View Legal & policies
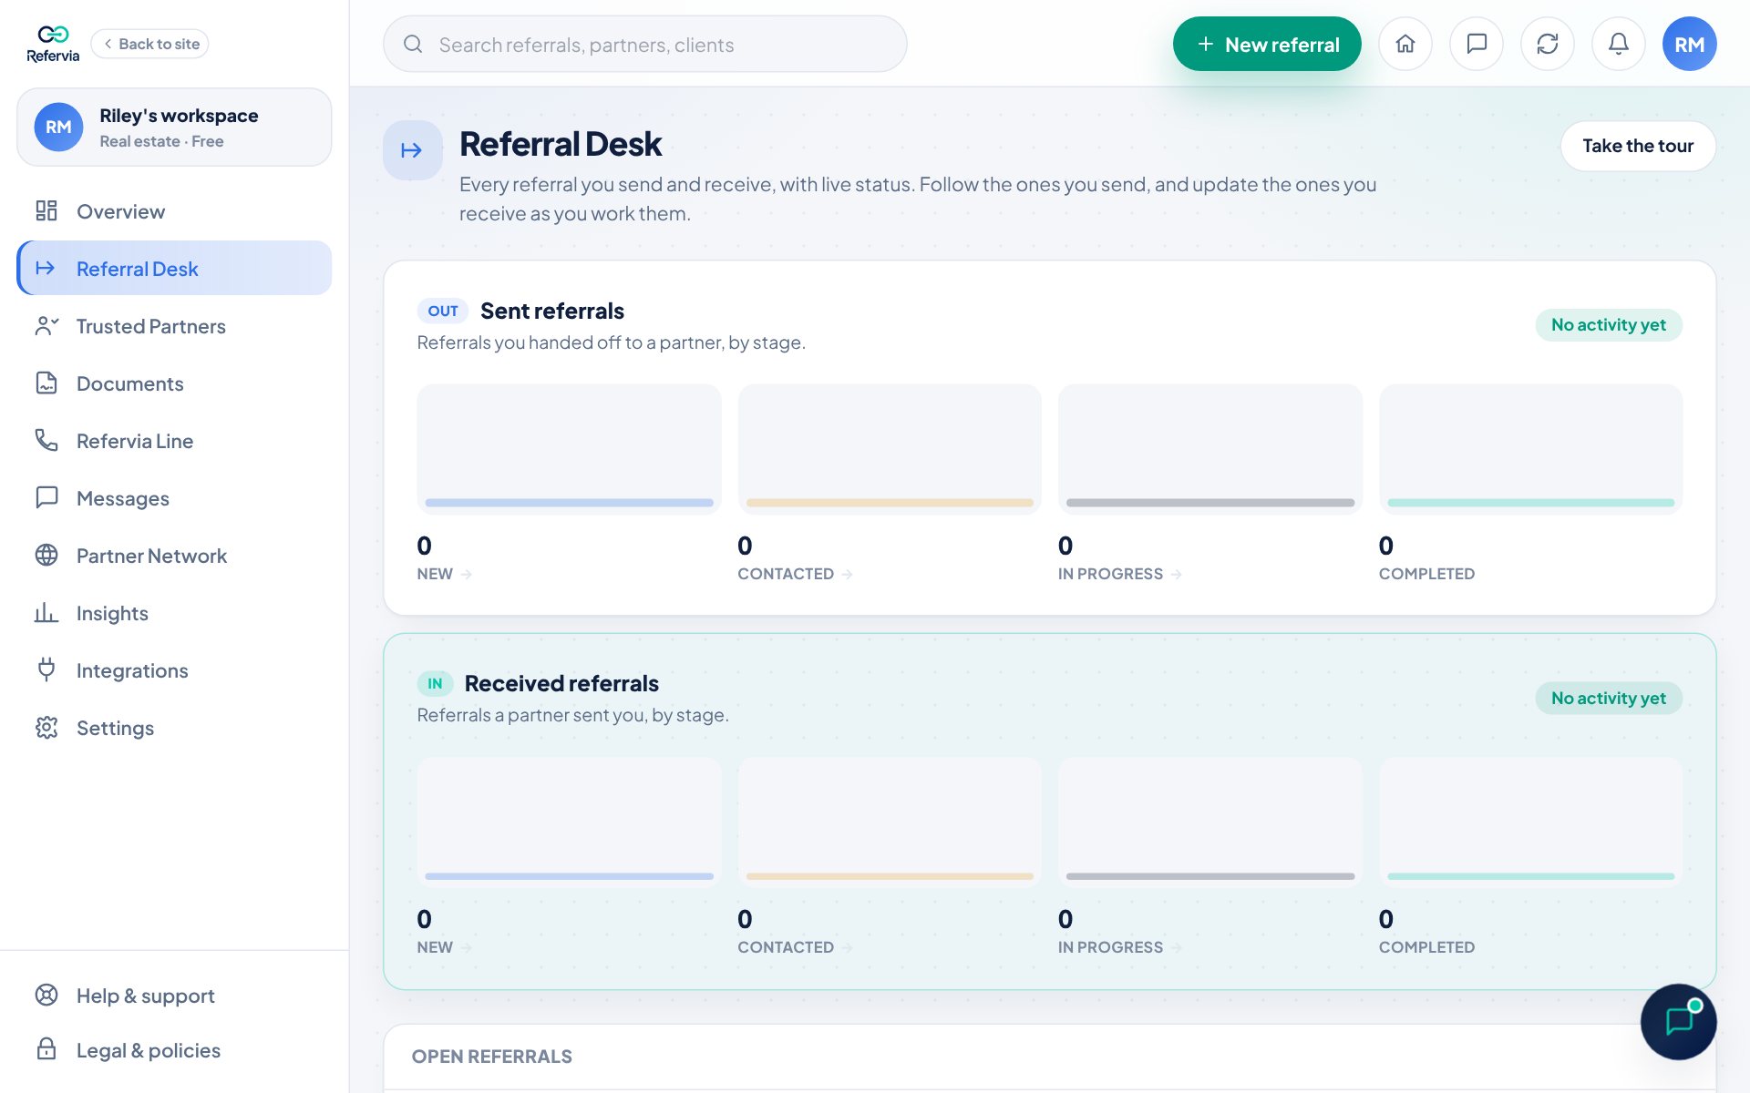 (174, 1050)
